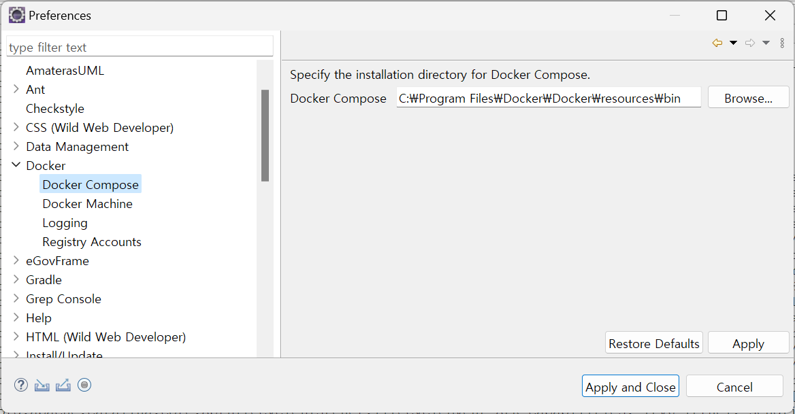Open the Preferences help (question mark icon)

[x=20, y=385]
